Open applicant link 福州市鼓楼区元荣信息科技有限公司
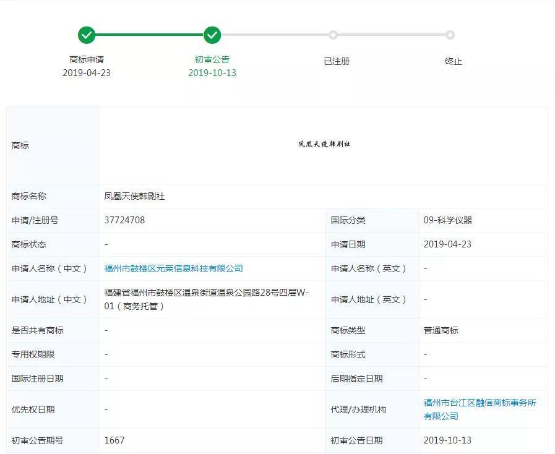The height and width of the screenshot is (454, 555). [x=174, y=268]
